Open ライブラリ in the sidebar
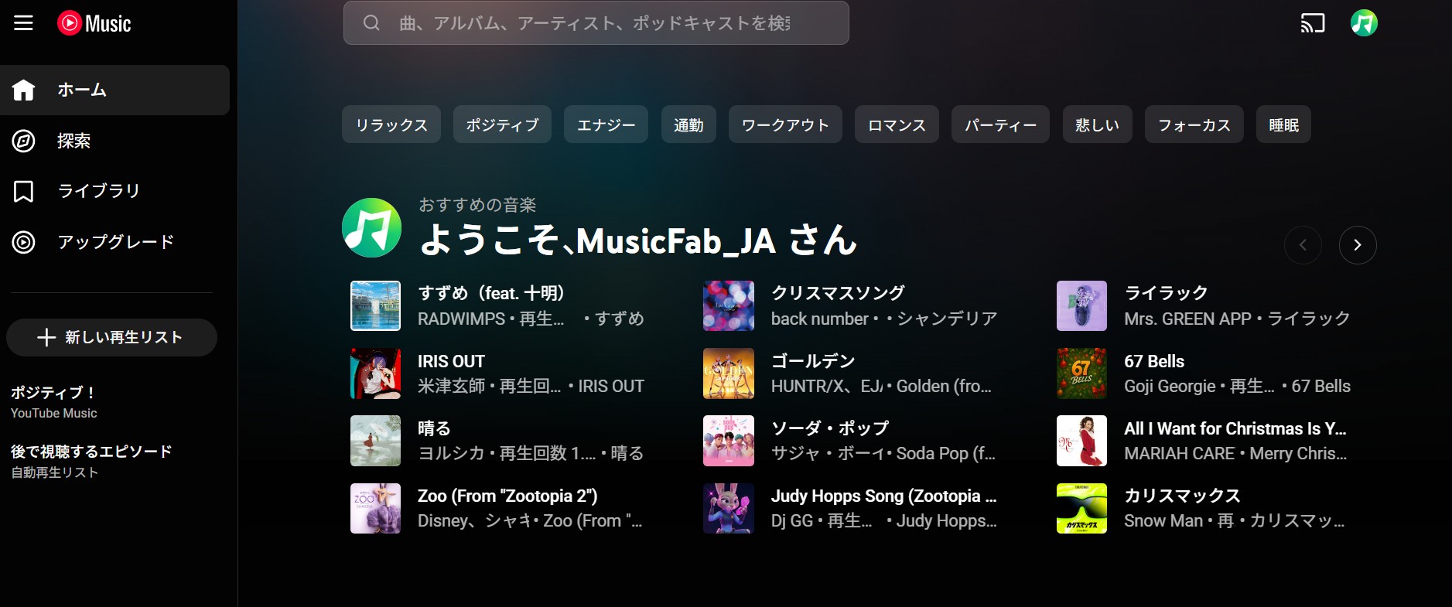The width and height of the screenshot is (1452, 607). pos(114,191)
